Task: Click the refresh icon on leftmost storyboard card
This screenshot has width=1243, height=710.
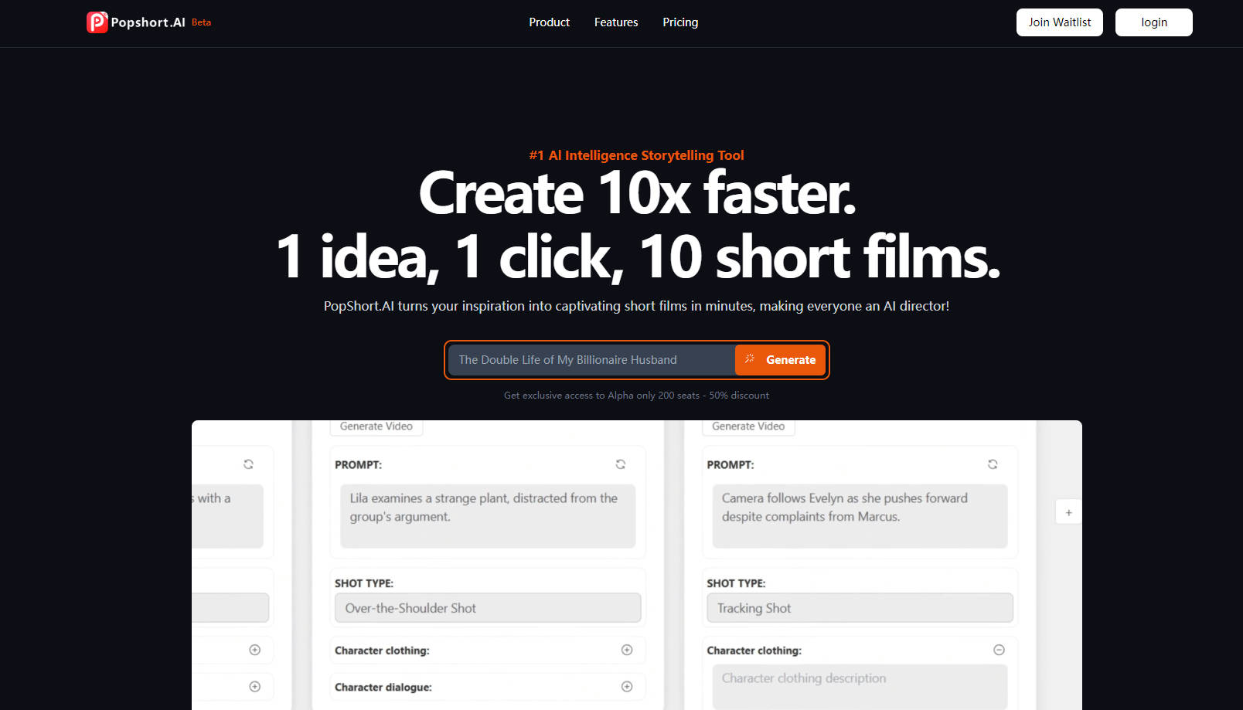Action: (x=248, y=464)
